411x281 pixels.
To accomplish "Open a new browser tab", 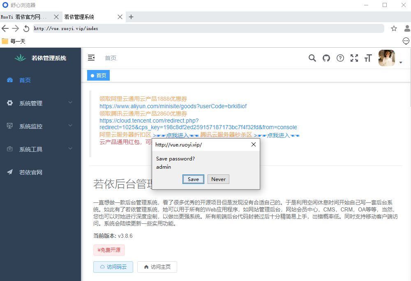I will click(131, 17).
